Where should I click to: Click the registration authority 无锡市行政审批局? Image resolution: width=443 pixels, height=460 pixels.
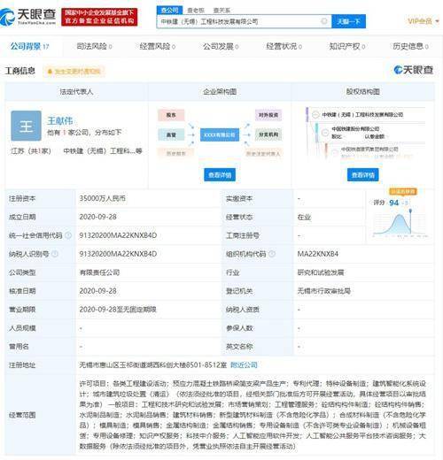click(x=323, y=291)
